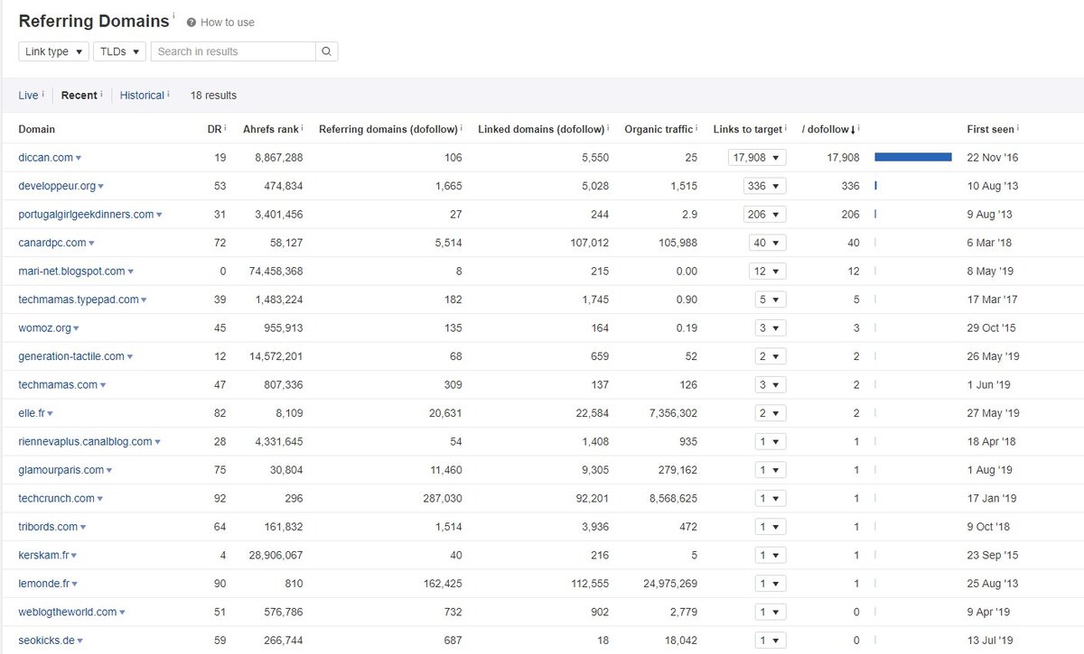Open the TLDs filter dropdown
The height and width of the screenshot is (654, 1084).
(x=119, y=51)
